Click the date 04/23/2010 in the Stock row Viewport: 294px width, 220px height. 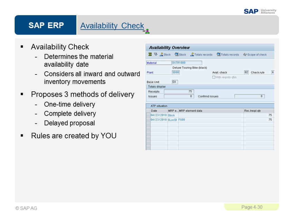click(x=158, y=115)
